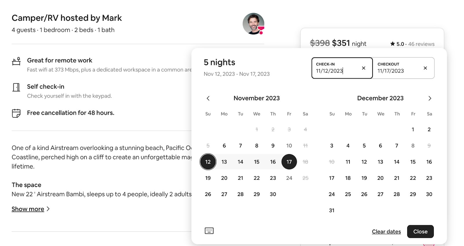The width and height of the screenshot is (464, 246).
Task: Advance to next month in calendar
Action: click(430, 98)
